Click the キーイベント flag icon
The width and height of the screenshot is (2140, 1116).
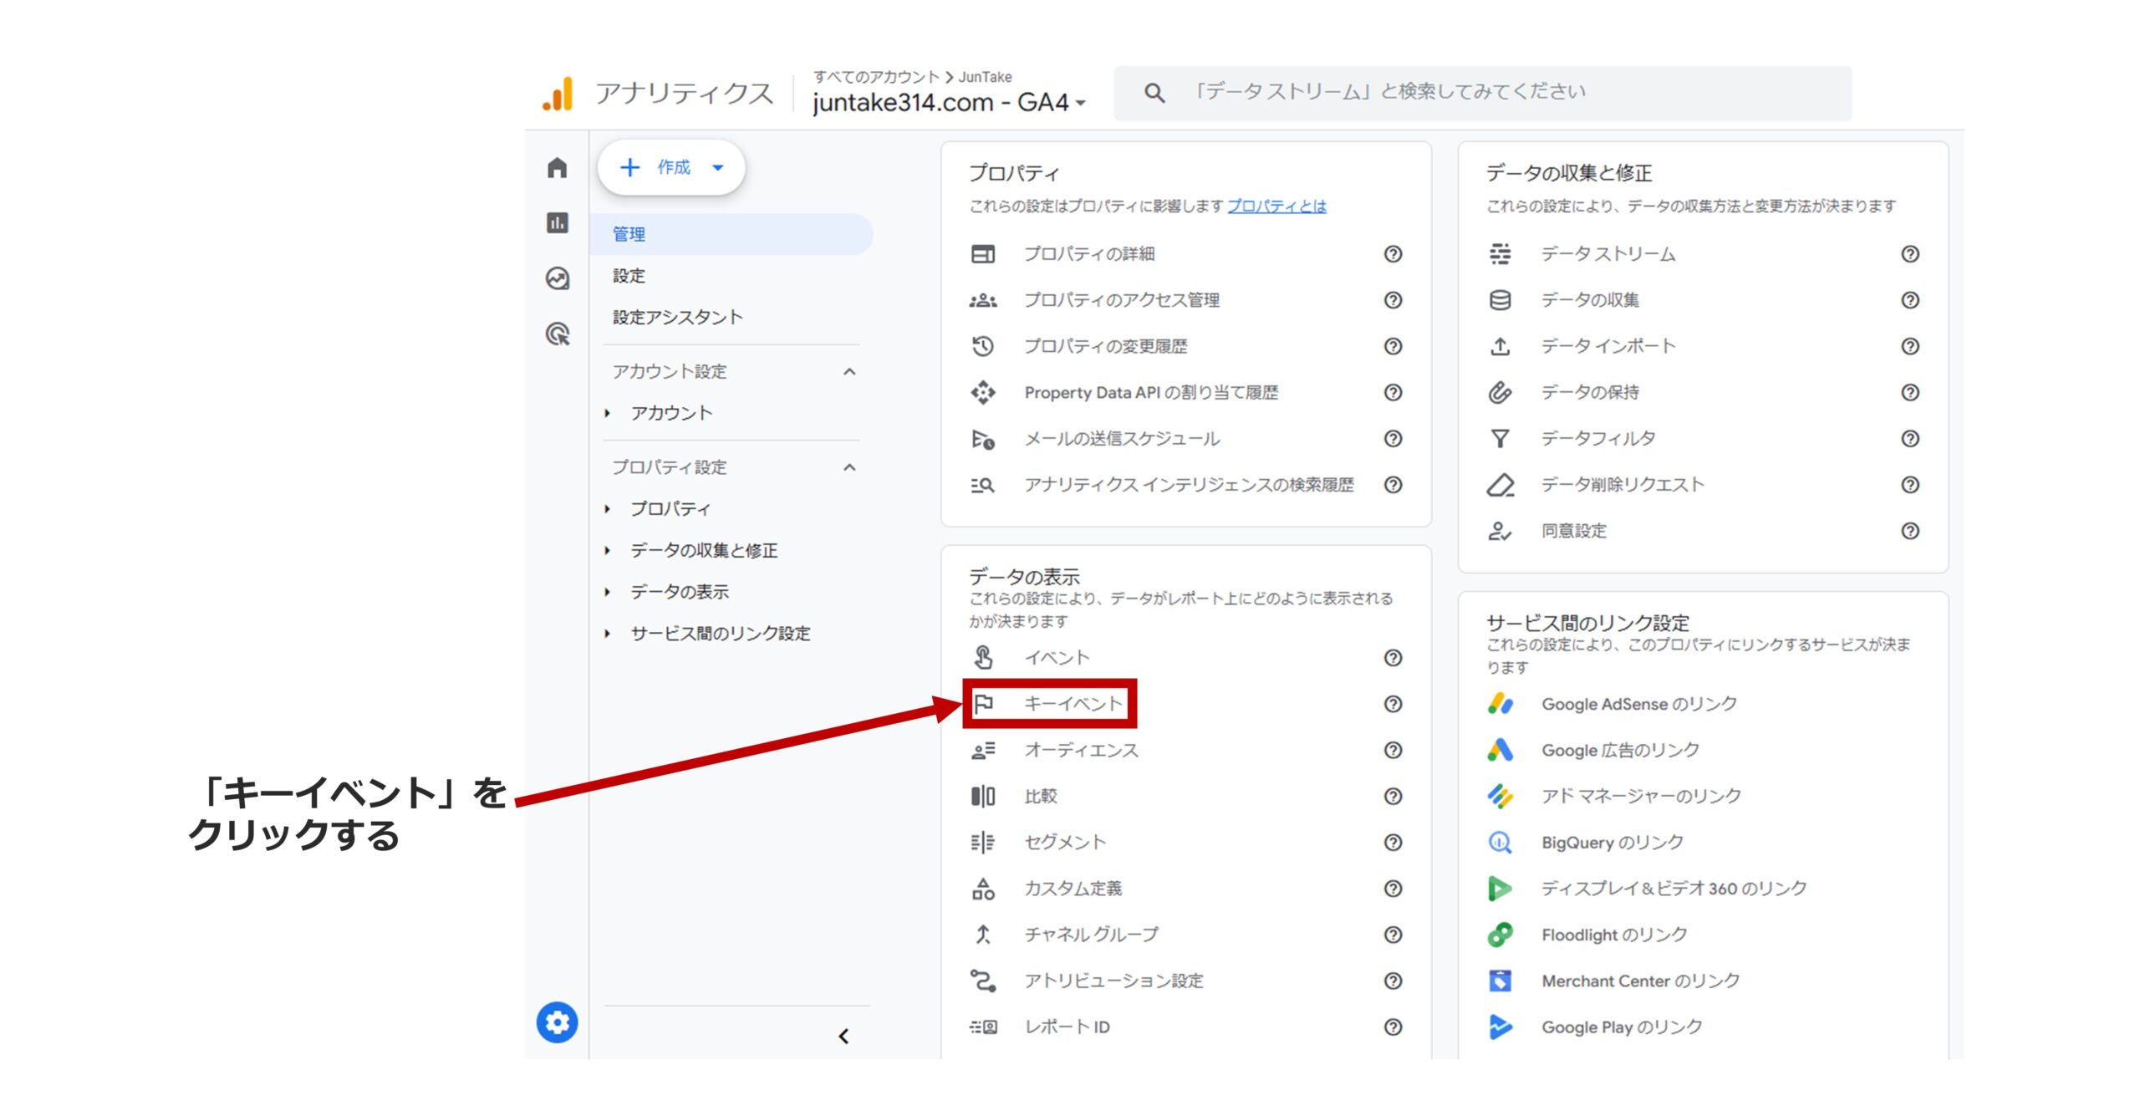point(985,703)
